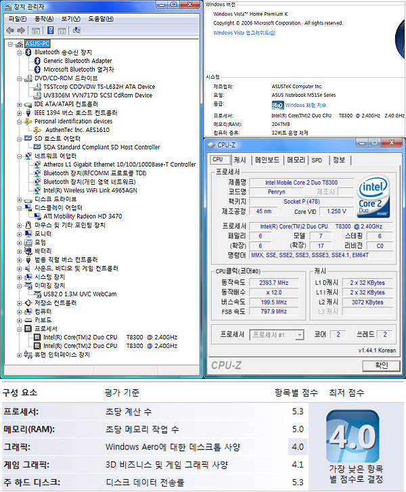Screen dimensions: 406x492
Task: Open the 동작(A) menu
Action: (x=44, y=19)
